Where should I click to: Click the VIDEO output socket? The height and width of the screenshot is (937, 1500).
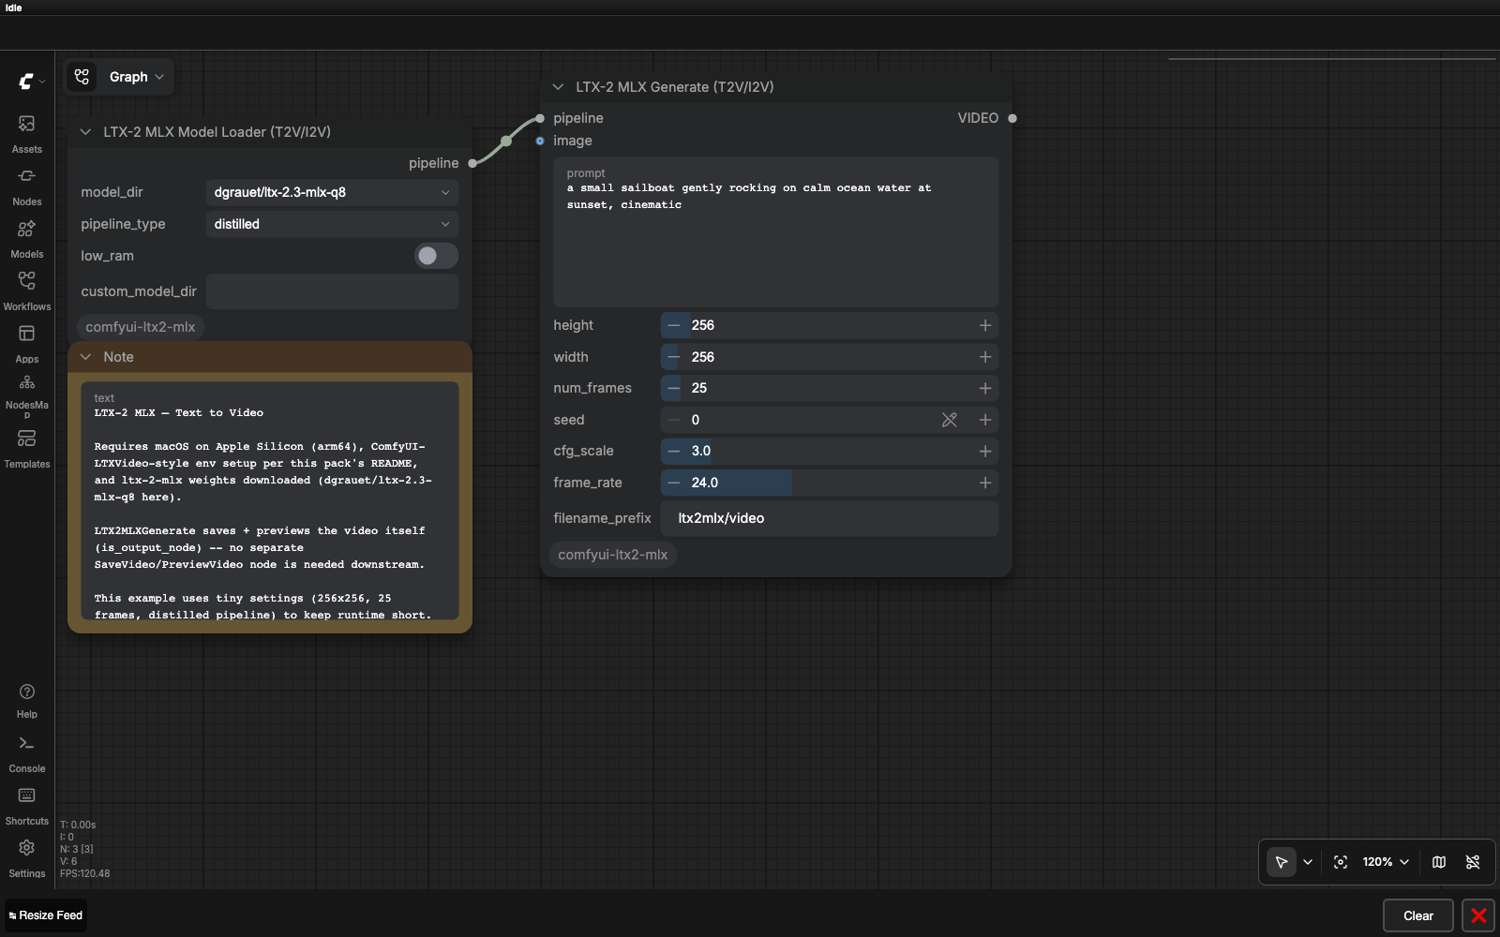tap(1012, 118)
